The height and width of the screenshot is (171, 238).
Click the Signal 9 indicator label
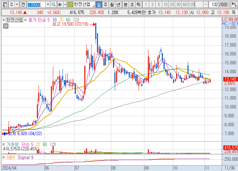tap(26, 157)
